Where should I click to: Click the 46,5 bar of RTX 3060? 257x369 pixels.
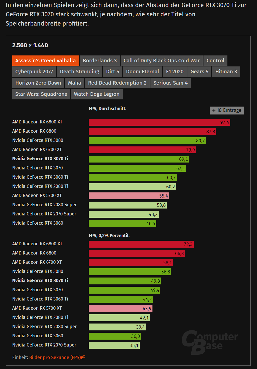tap(122, 223)
